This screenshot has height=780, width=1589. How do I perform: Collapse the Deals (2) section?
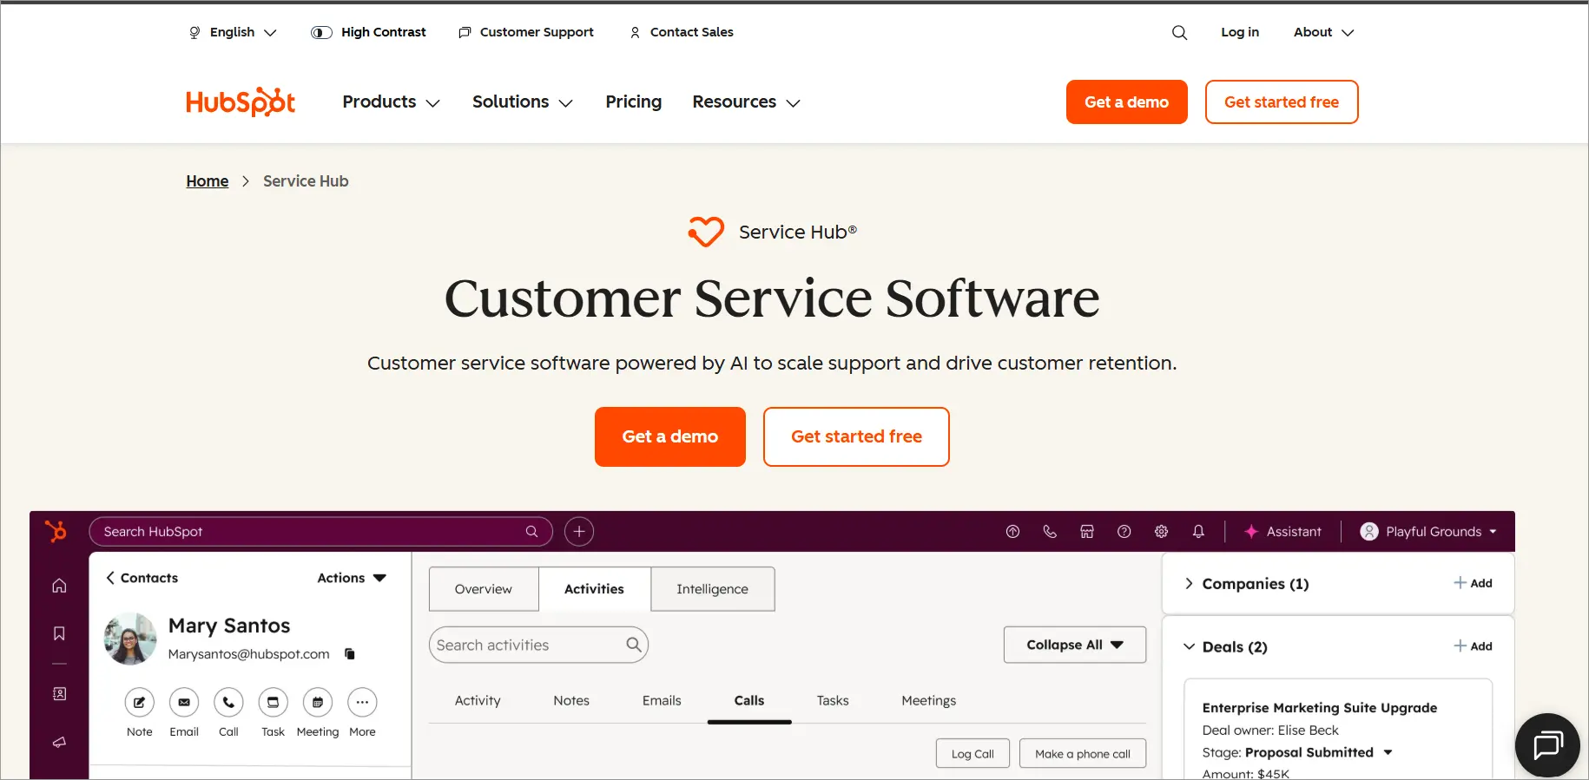[x=1226, y=647]
